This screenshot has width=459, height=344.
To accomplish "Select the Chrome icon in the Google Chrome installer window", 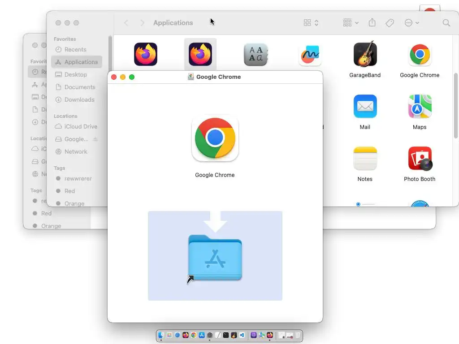I will [215, 138].
